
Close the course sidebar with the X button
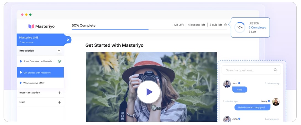tap(68, 40)
